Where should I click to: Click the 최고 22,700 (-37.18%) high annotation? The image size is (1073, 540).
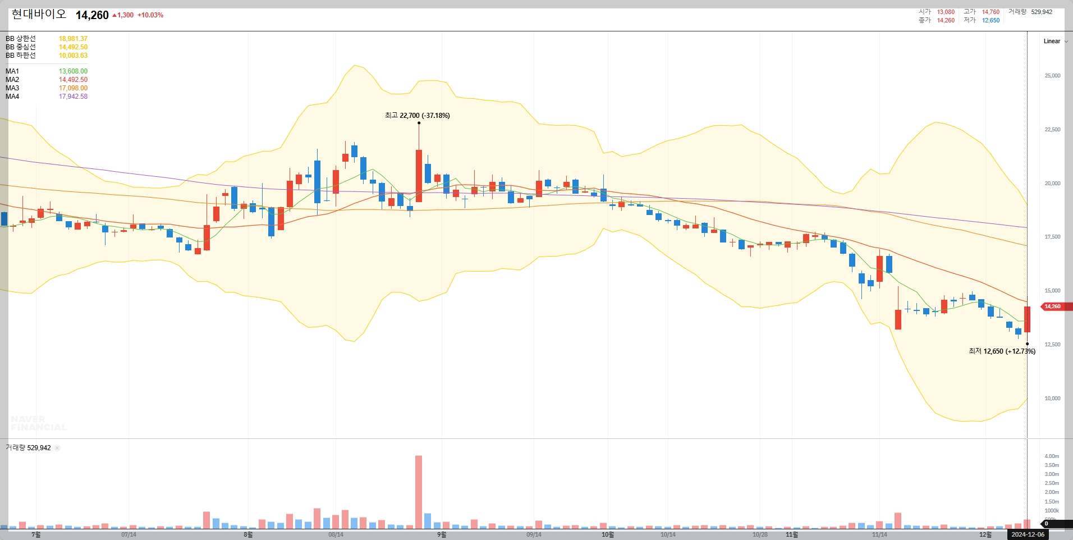click(417, 116)
